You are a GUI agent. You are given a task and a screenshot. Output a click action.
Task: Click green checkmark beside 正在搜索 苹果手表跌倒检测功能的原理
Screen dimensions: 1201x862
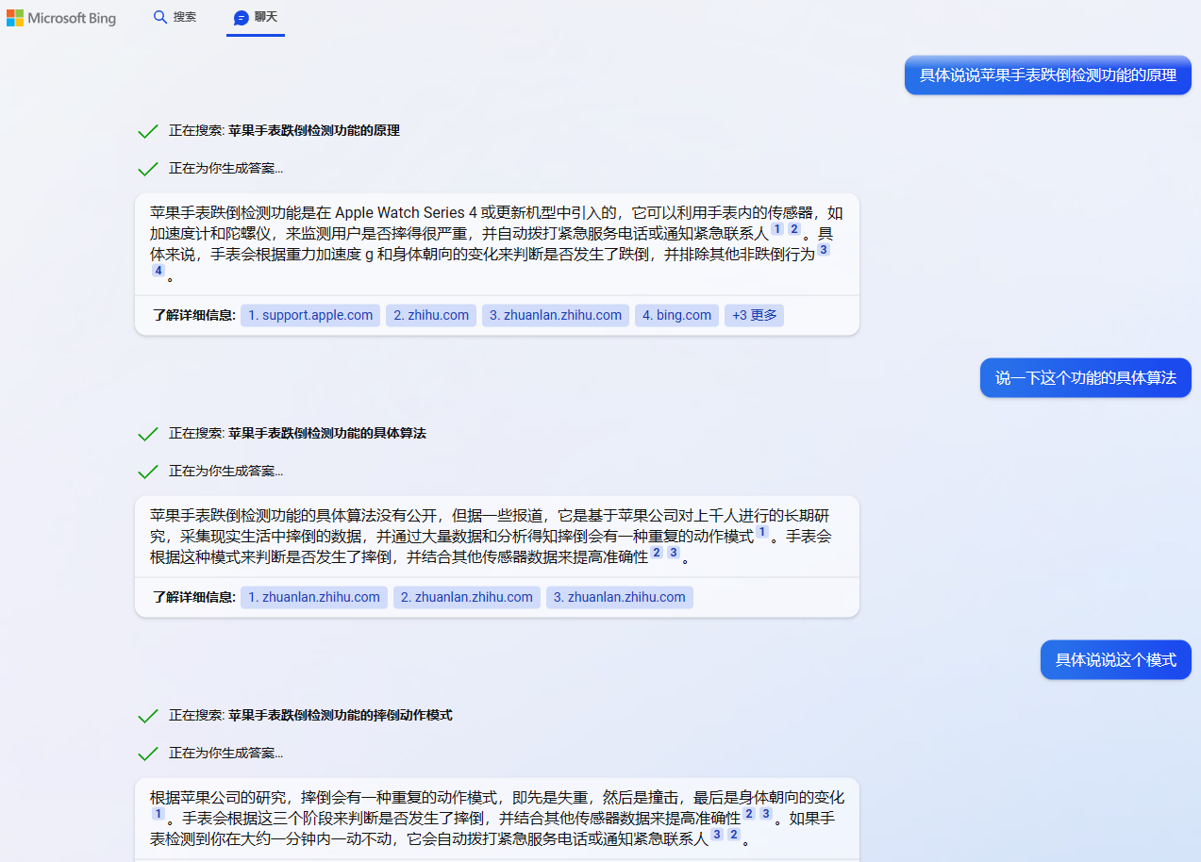point(148,130)
